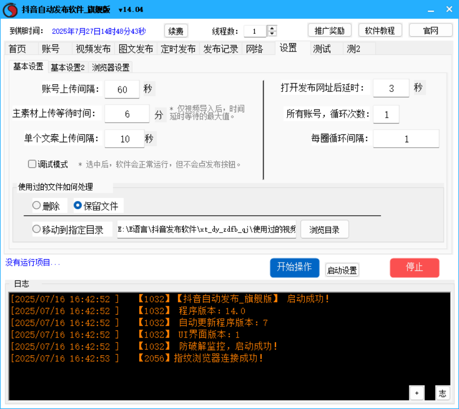Enable the 调试模式 checkbox
This screenshot has width=459, height=409.
[32, 164]
